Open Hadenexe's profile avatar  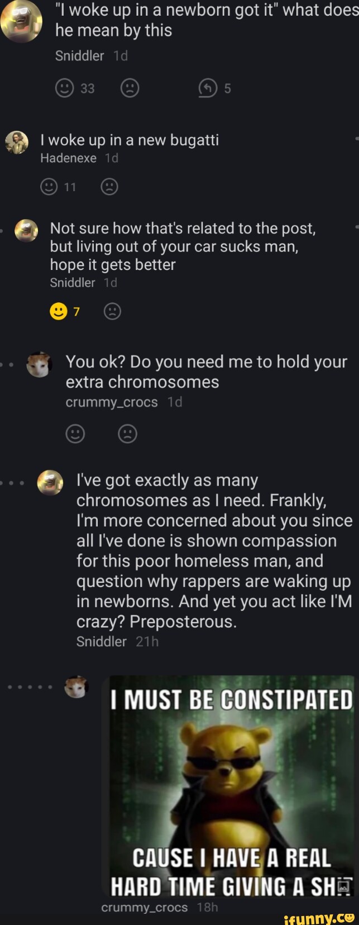pos(17,143)
